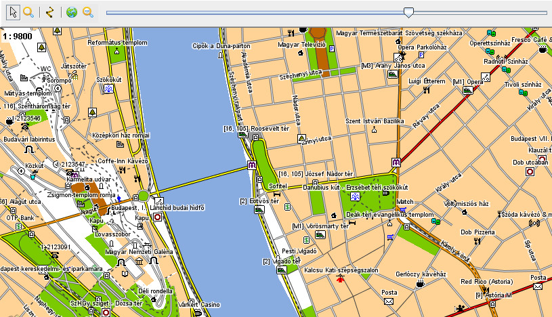Activate the zoom magnifier tool

coord(28,12)
